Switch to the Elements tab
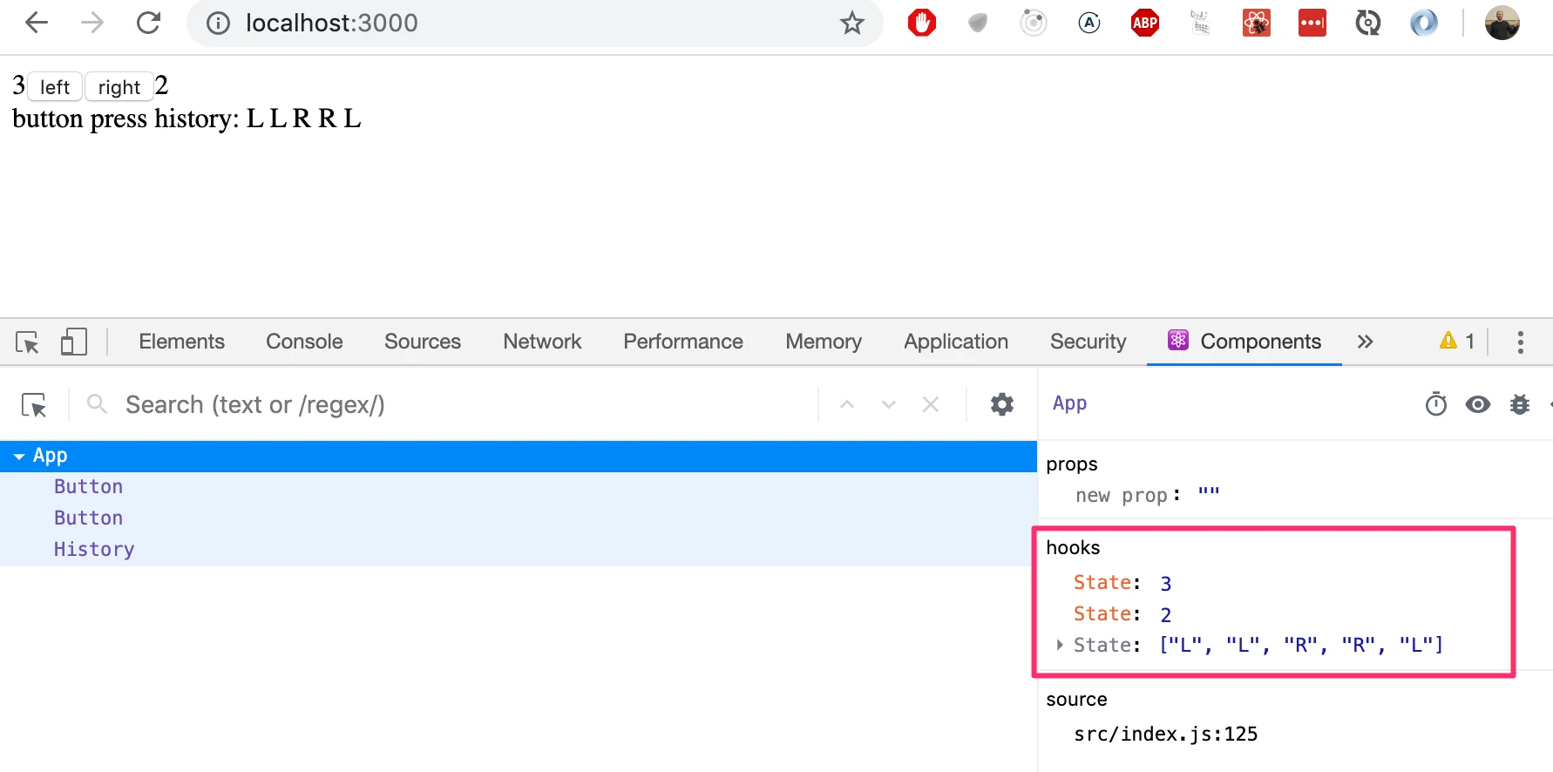Image resolution: width=1553 pixels, height=772 pixels. tap(181, 342)
